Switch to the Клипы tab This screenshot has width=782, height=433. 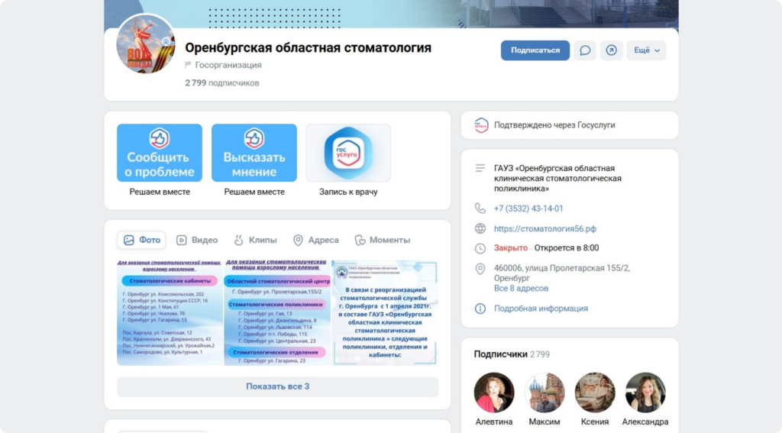pyautogui.click(x=255, y=240)
